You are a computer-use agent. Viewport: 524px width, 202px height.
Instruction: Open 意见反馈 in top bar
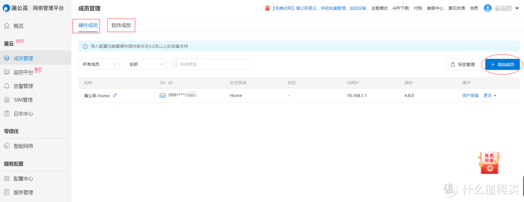click(457, 8)
